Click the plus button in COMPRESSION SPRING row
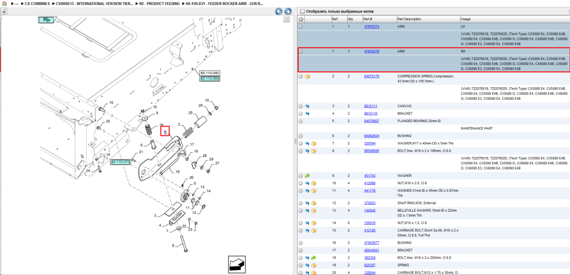 click(301, 76)
